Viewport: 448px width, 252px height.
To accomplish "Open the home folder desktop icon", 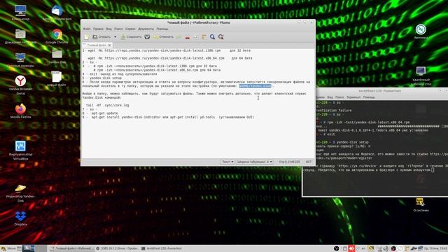I will (x=20, y=36).
